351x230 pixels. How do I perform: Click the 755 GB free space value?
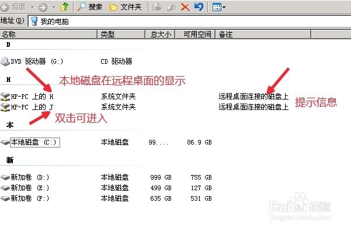[x=201, y=177]
